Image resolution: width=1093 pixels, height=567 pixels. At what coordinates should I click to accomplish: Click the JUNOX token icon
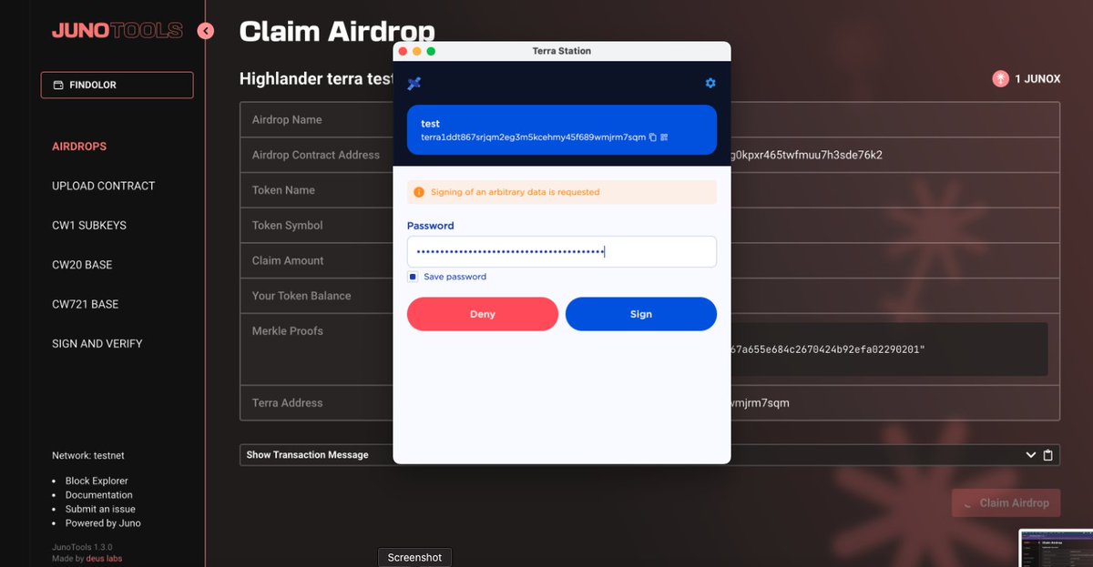[x=1001, y=79]
